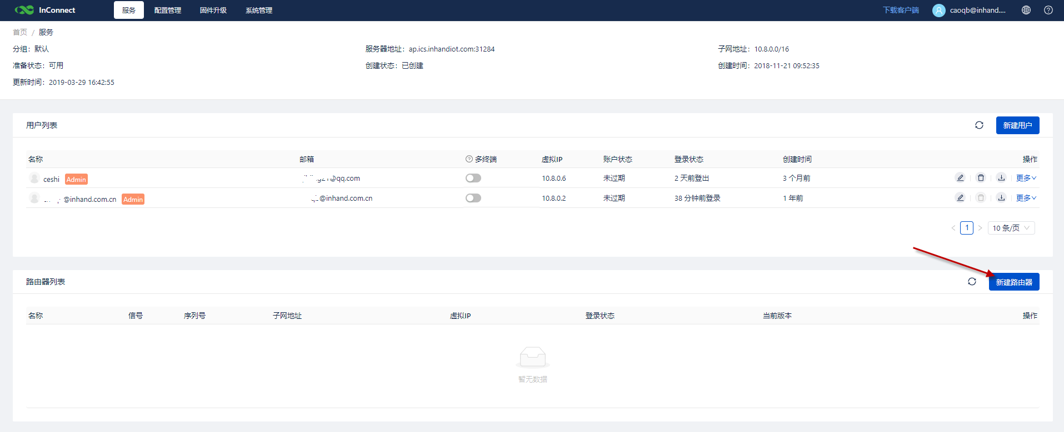1064x432 pixels.
Task: Click the 新建用户 button
Action: pyautogui.click(x=1017, y=125)
